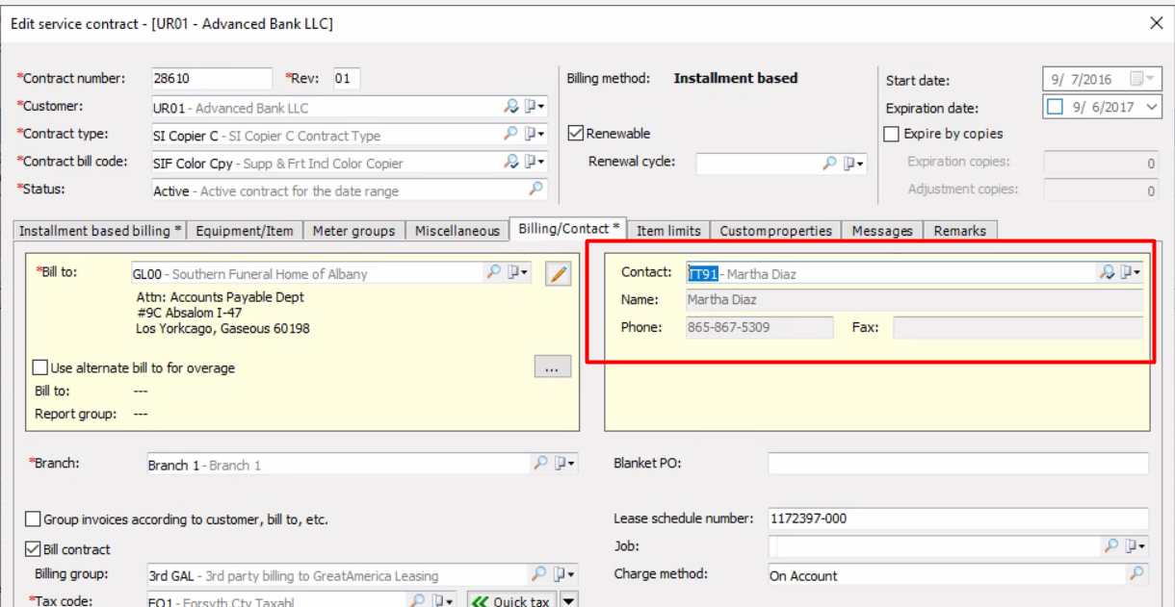Open the Customer lookup magnifier icon
The height and width of the screenshot is (607, 1175).
click(512, 107)
